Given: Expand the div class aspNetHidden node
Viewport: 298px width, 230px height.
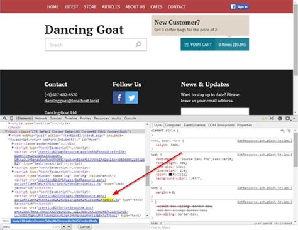Looking at the screenshot, I should 13,144.
